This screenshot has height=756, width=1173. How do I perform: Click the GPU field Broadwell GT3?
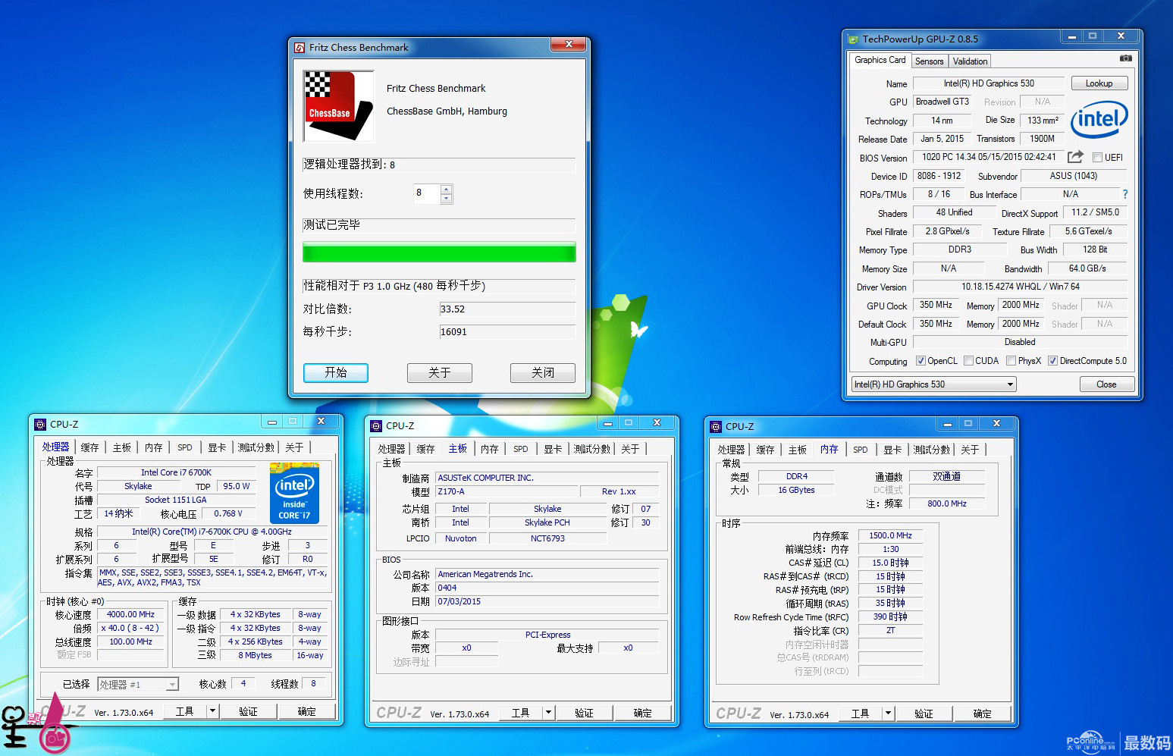[942, 102]
